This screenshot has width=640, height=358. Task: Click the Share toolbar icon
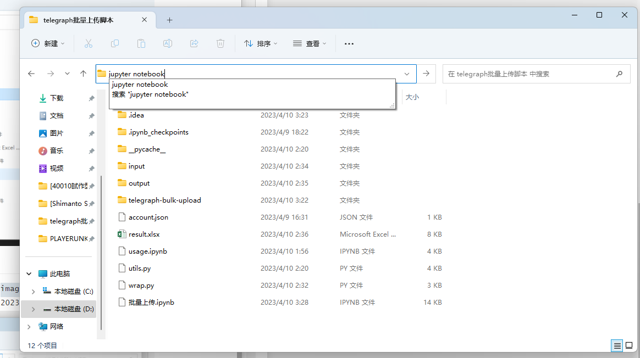click(x=194, y=43)
